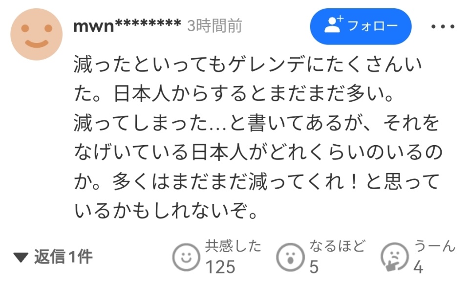React with the うーん thinking face icon

pyautogui.click(x=395, y=257)
